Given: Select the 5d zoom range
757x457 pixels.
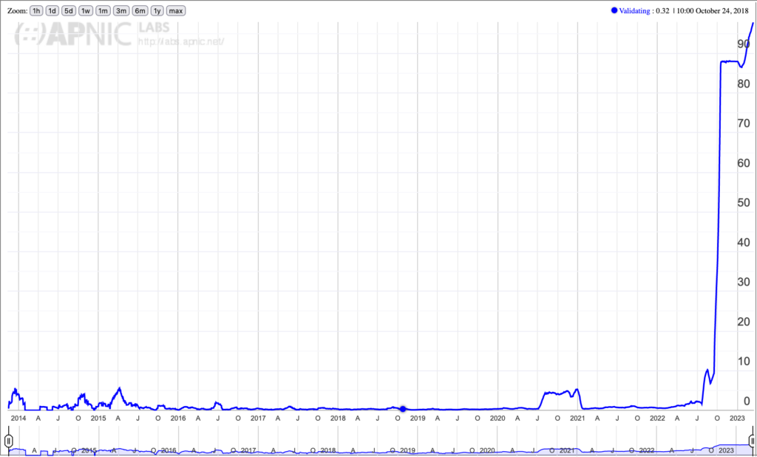Looking at the screenshot, I should [69, 11].
